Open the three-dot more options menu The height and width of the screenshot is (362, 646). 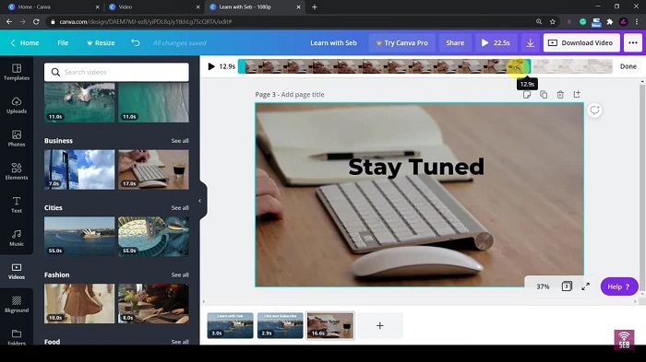coord(633,42)
